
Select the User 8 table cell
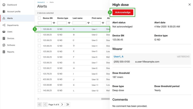(x=95, y=68)
